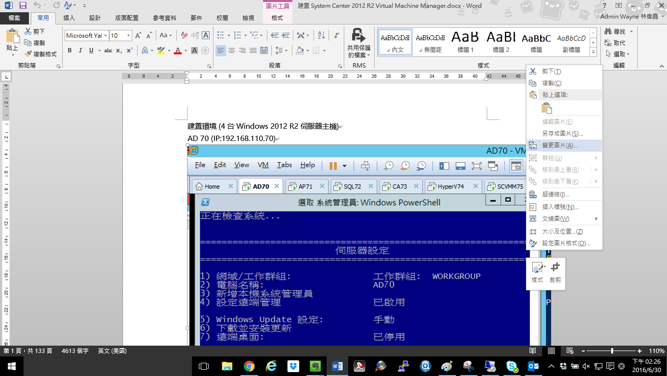Viewport: 667px width, 376px height.
Task: Open the File tab
Action: [x=14, y=18]
